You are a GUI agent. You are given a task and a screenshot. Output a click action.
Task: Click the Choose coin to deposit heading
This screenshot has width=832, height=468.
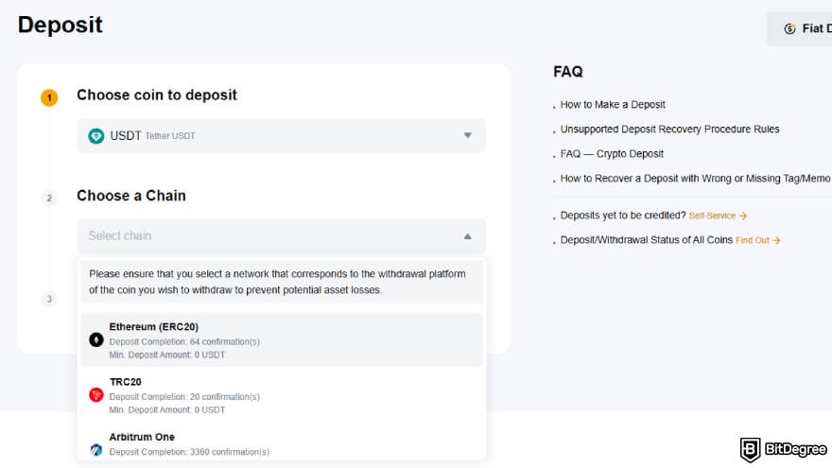[x=157, y=95]
